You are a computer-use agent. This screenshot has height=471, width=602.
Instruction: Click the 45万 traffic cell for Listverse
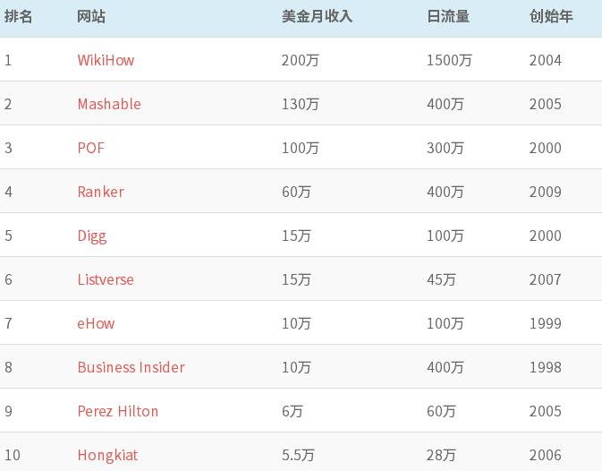tap(441, 279)
